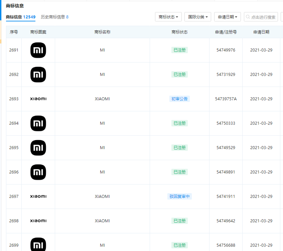Switch to 商标信息 12549 tab

(x=21, y=17)
